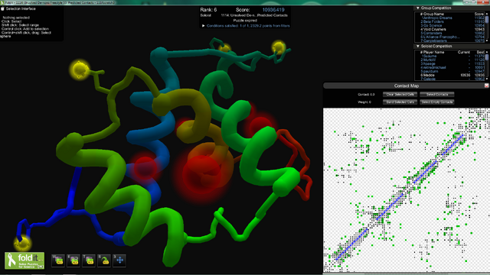Select the T wiggle tool icon
The width and height of the screenshot is (490, 275).
click(x=89, y=260)
